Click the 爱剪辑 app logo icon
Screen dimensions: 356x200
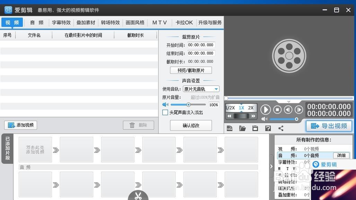[x=8, y=10]
